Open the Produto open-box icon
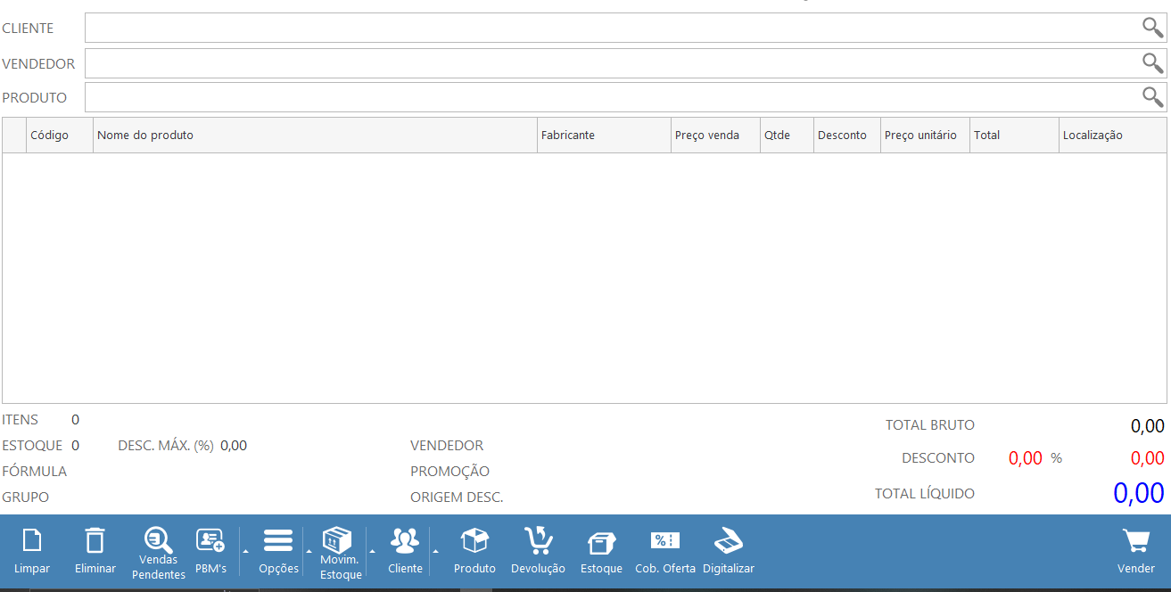This screenshot has height=592, width=1171. pyautogui.click(x=474, y=540)
